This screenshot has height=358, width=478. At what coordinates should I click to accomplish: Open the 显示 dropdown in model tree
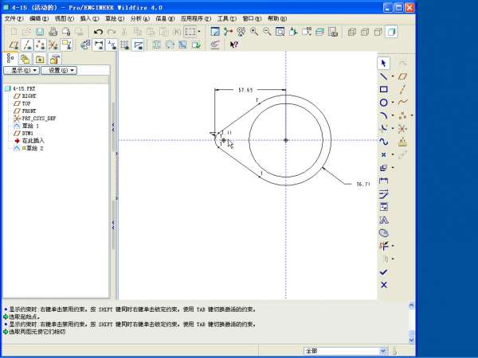(22, 70)
